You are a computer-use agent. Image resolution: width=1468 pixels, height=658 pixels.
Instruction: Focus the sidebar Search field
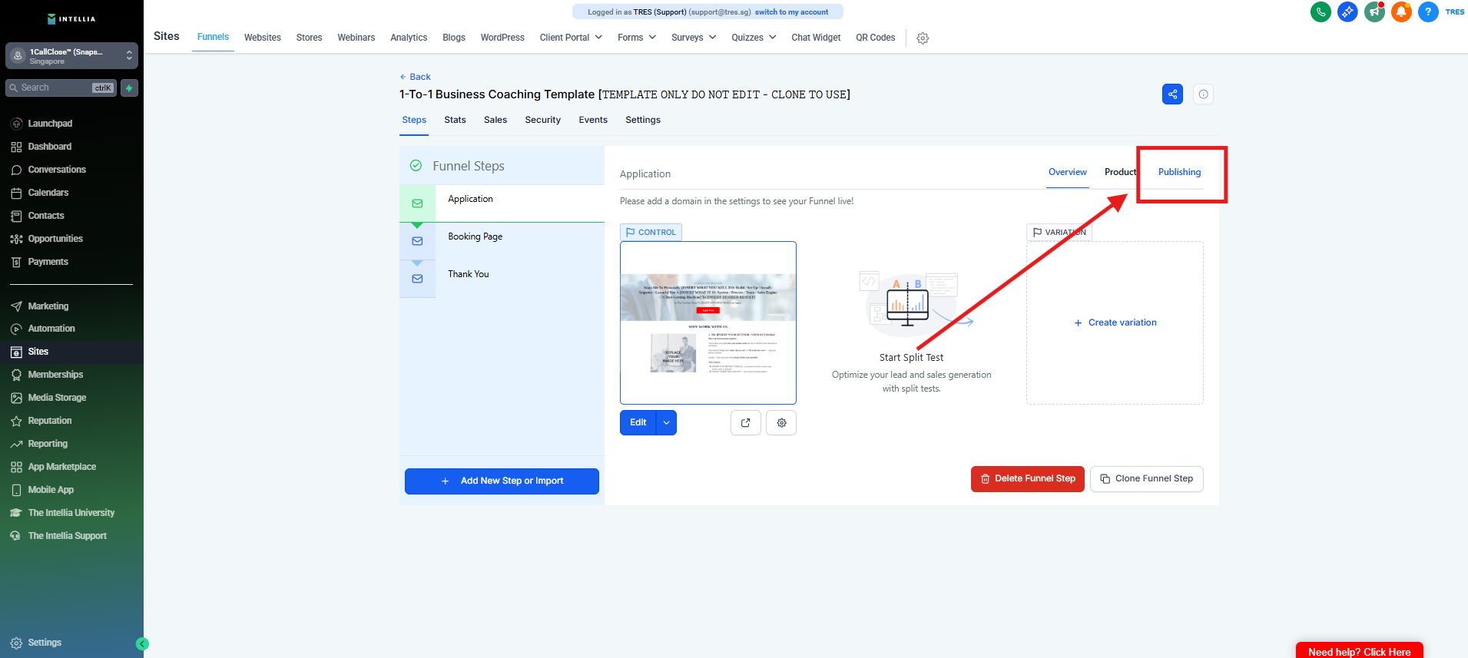[61, 88]
